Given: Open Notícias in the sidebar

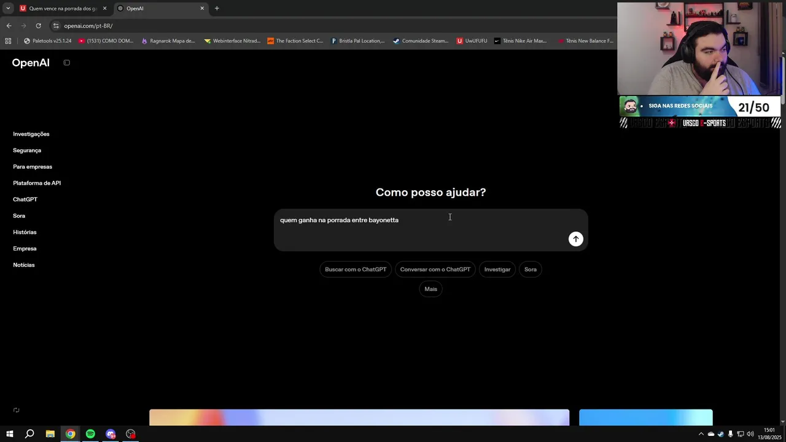Looking at the screenshot, I should 24,265.
